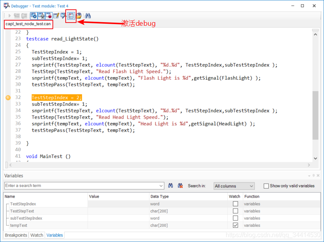Check the Watch box for subTestStepIndex

[235, 218]
